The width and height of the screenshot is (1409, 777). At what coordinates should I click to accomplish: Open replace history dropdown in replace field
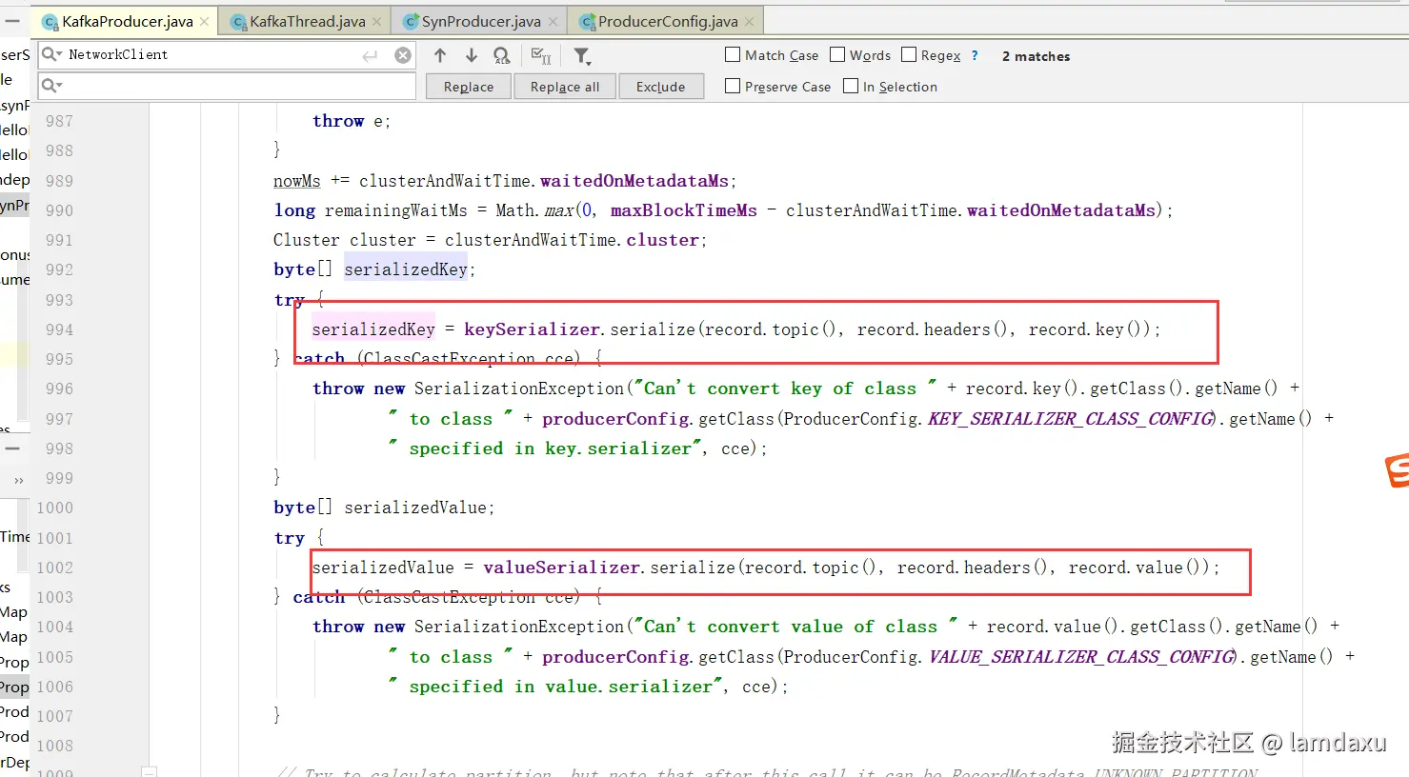click(51, 87)
